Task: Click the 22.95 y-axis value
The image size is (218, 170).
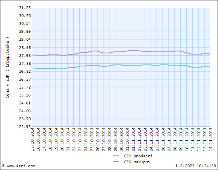Action: (25, 127)
